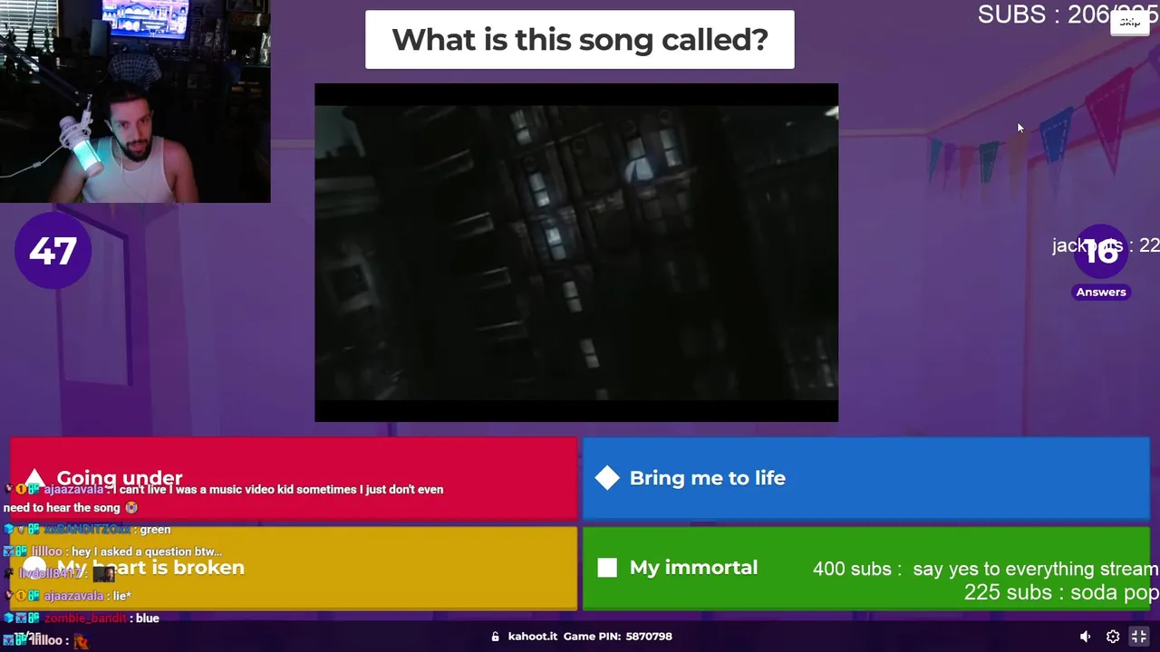Click chat username zombie_bandit
The height and width of the screenshot is (652, 1160).
[85, 618]
